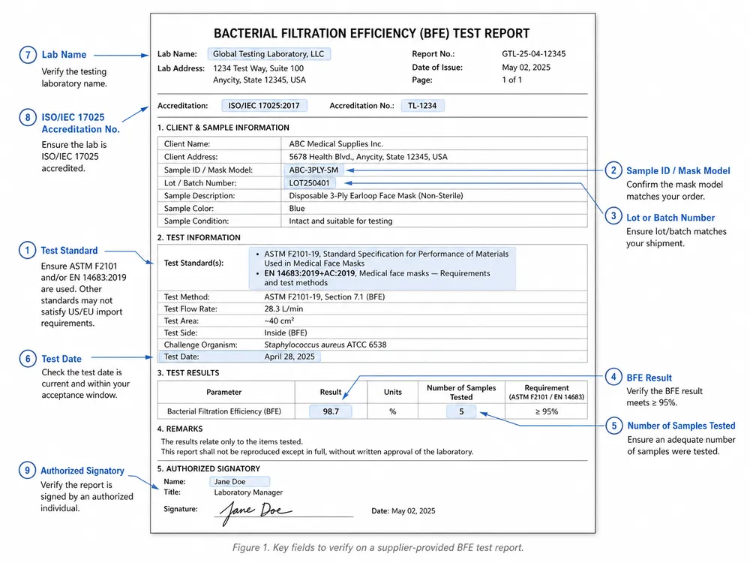Viewport: 750px width, 563px height.
Task: Click the section heading '3. TEST RESULTS'
Action: click(x=188, y=373)
